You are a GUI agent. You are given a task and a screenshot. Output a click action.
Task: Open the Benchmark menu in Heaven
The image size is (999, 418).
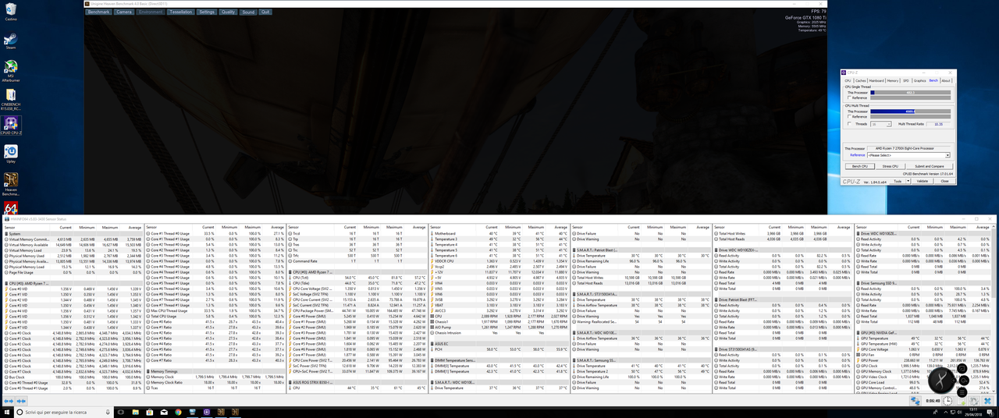pyautogui.click(x=98, y=12)
